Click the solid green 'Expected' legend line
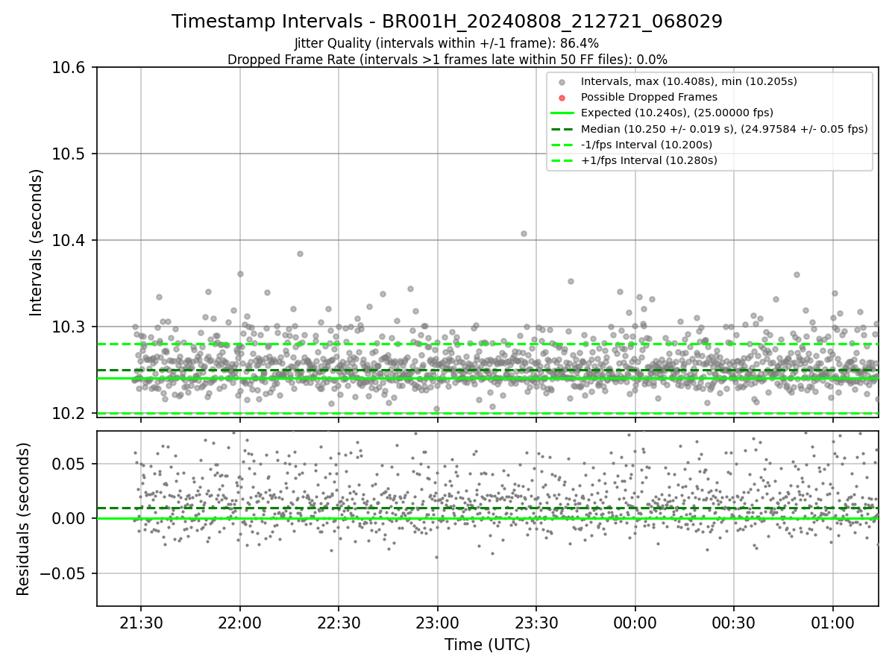This screenshot has width=895, height=671. (x=562, y=113)
